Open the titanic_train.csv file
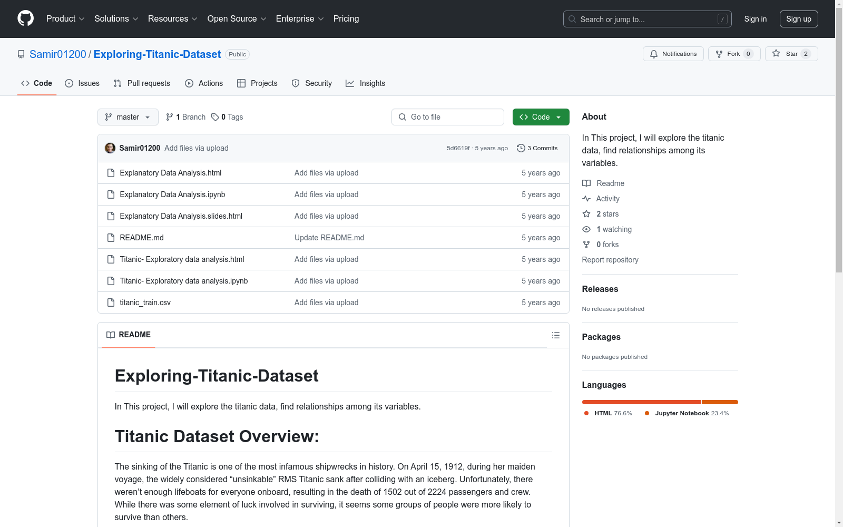The image size is (843, 527). [145, 302]
